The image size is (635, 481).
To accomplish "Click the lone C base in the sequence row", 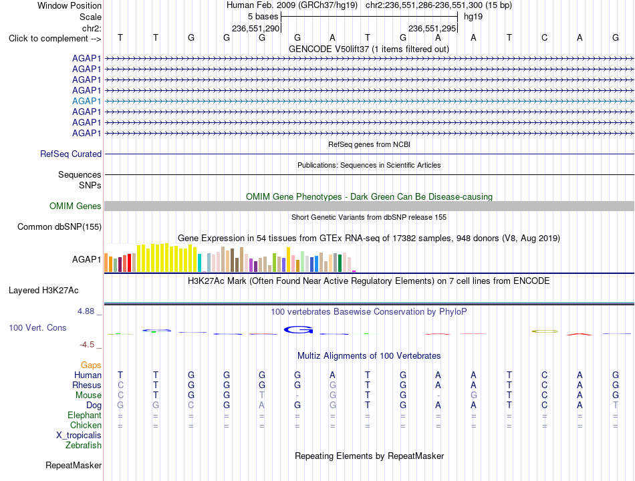I will click(x=544, y=37).
